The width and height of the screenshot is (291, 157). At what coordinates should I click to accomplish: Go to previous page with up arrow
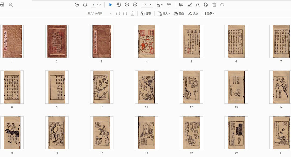point(77,5)
